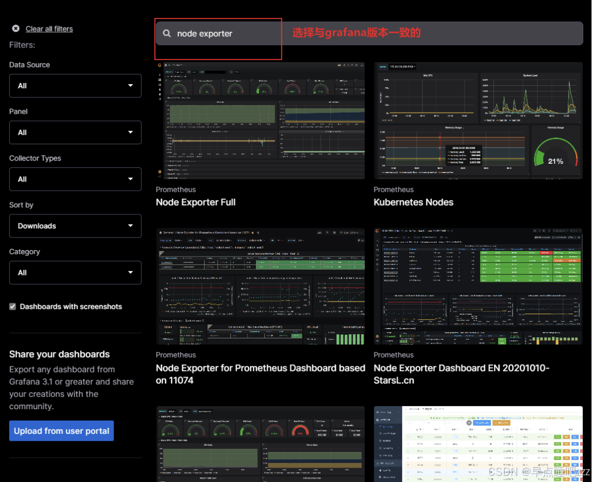Click Node Exporter for Prometheus Dashboard title

tap(261, 374)
